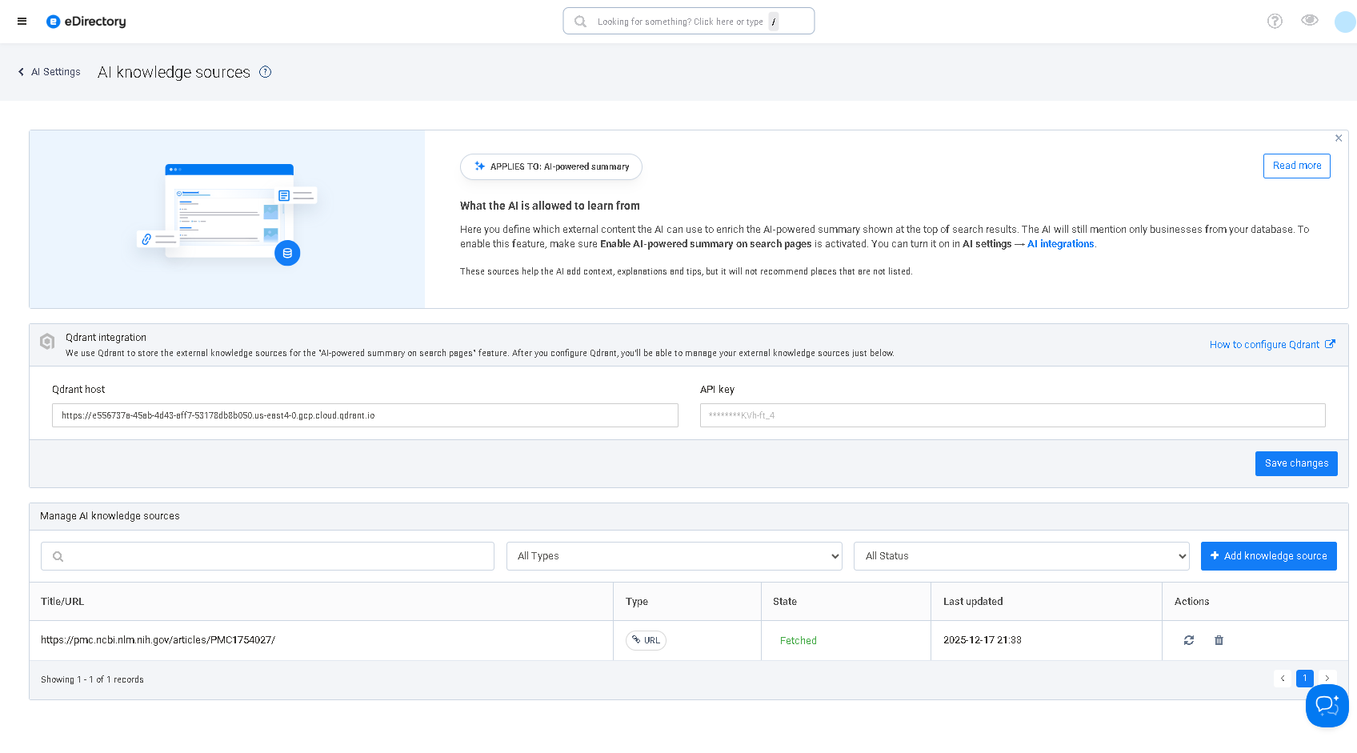The image size is (1357, 753).
Task: Expand the All Status dropdown
Action: coord(1022,556)
